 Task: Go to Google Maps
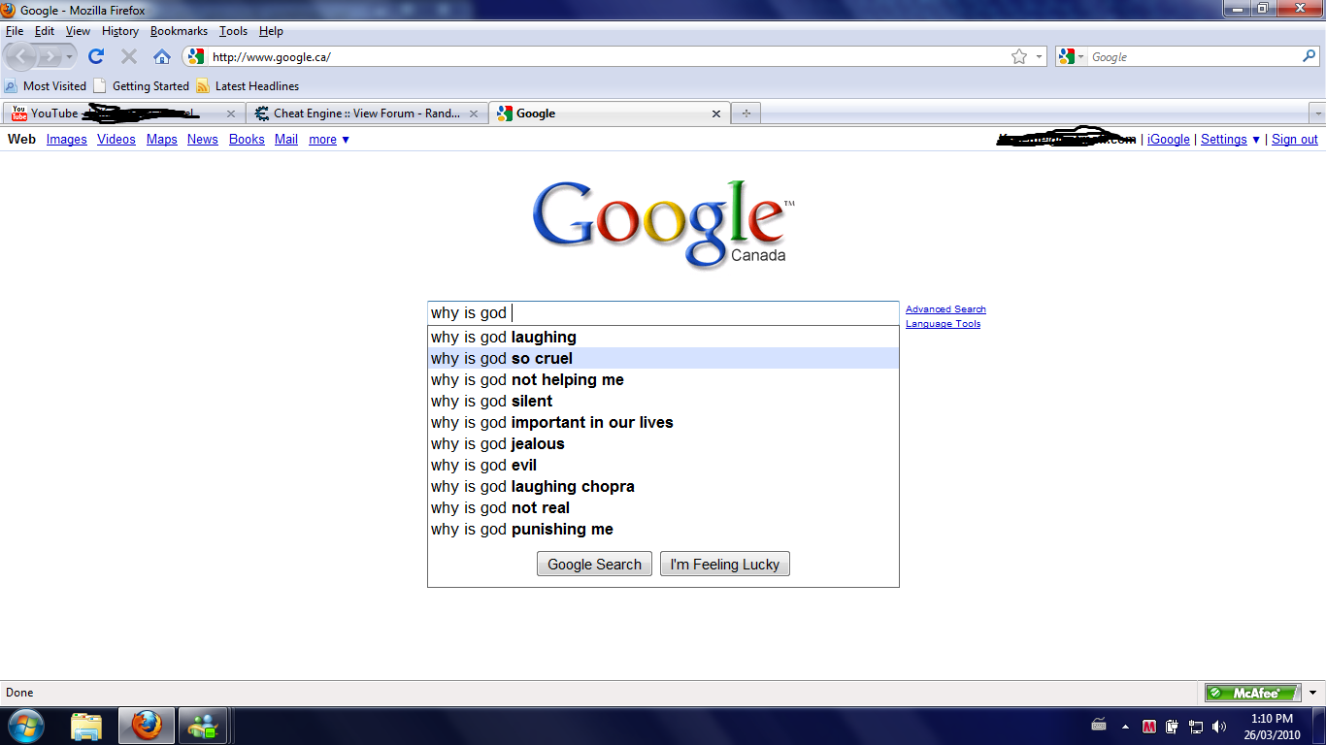[x=162, y=140]
